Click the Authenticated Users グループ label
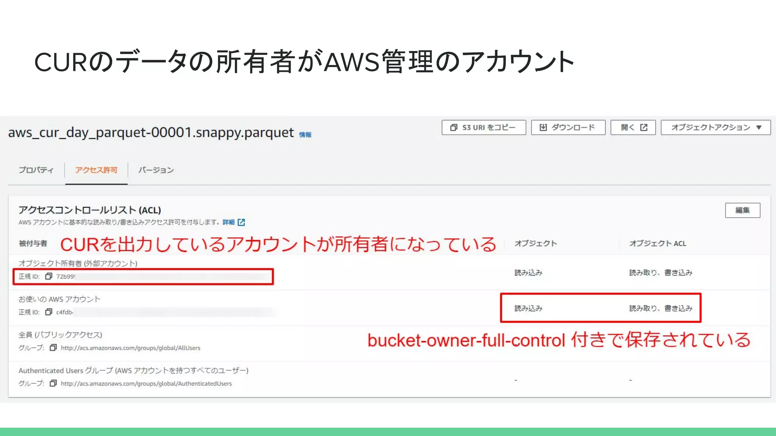The height and width of the screenshot is (436, 776). point(133,370)
